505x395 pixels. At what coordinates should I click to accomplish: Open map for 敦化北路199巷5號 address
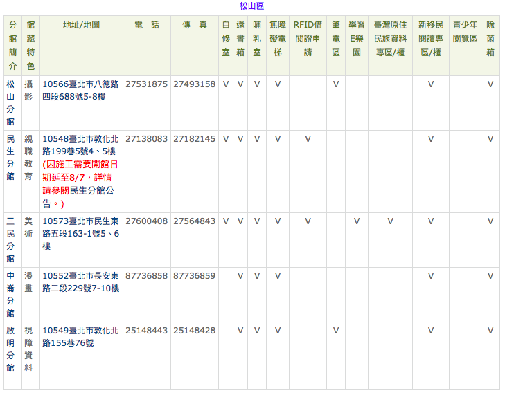80,145
